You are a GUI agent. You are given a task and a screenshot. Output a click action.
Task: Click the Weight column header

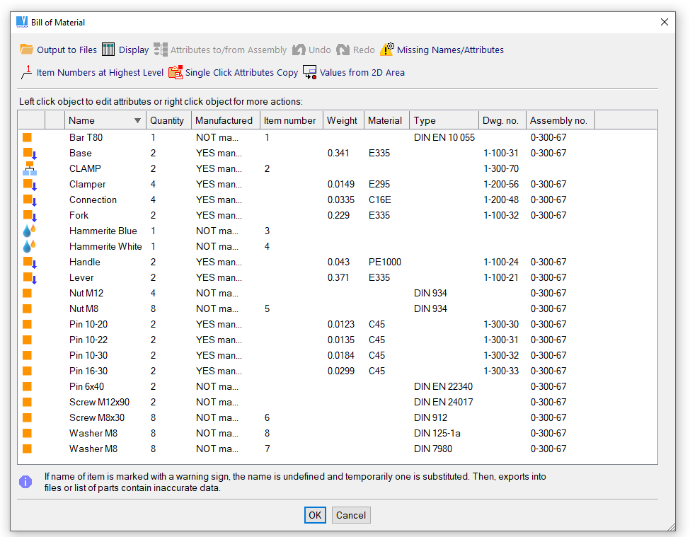(342, 121)
